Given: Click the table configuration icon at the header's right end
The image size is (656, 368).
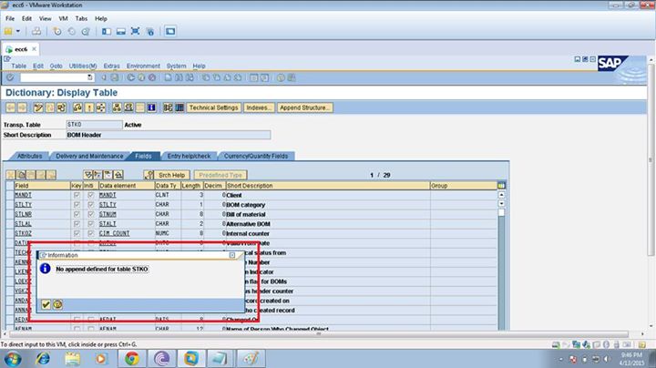Looking at the screenshot, I should pyautogui.click(x=501, y=185).
